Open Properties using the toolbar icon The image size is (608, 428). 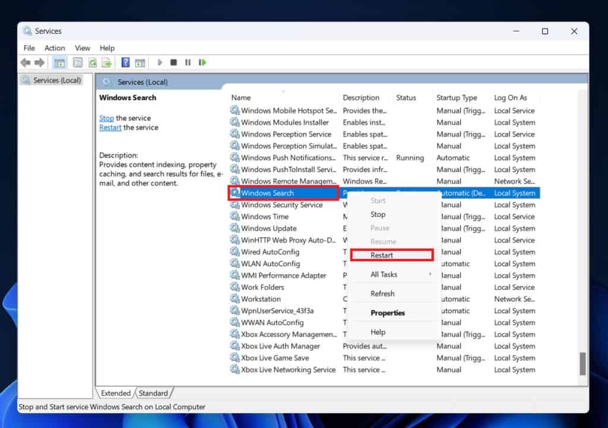pyautogui.click(x=77, y=62)
